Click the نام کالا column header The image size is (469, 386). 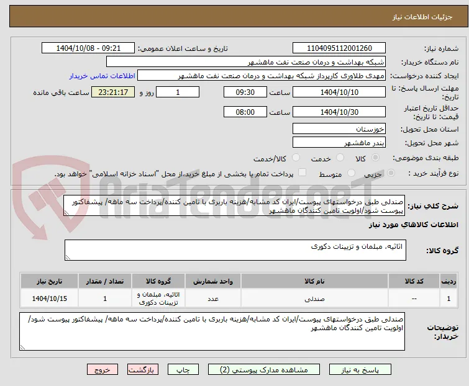315,281
